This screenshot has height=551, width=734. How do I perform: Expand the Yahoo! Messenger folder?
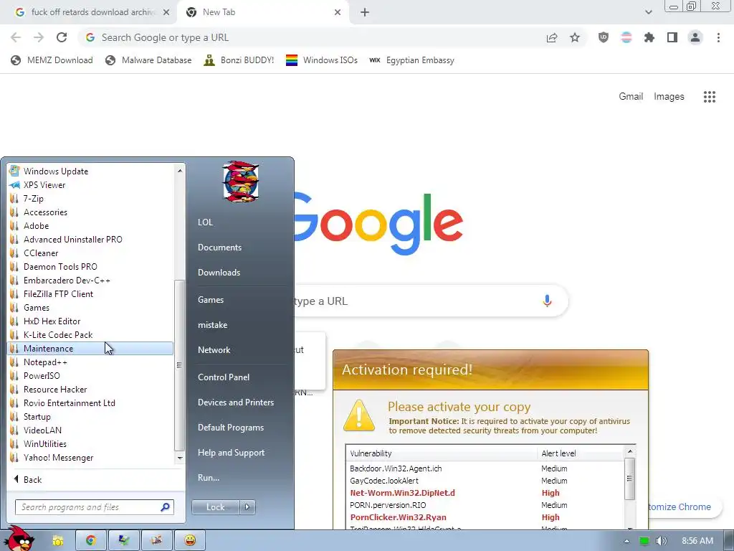pyautogui.click(x=90, y=458)
